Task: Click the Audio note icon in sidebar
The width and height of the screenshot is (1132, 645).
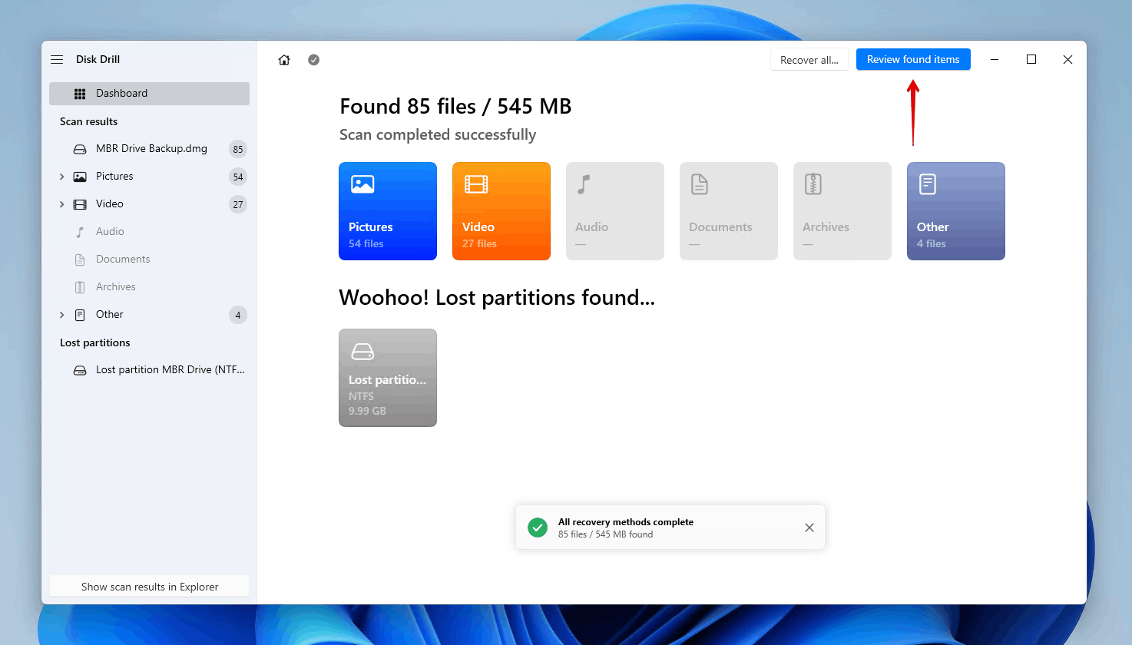Action: [x=80, y=232]
